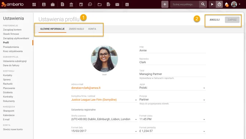246x139 pixels.
Task: Open 'Powiadomienia' settings
Action: pos(11,47)
